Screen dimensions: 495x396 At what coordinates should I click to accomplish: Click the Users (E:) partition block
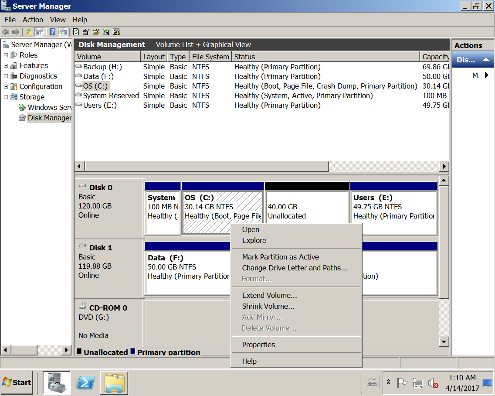(x=394, y=208)
